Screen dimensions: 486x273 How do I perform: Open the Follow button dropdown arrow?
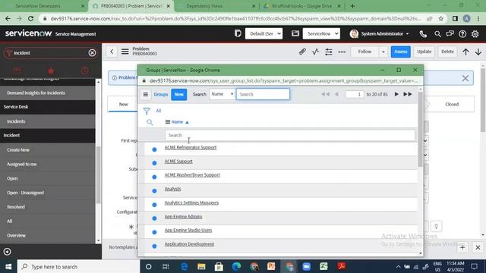click(x=383, y=52)
